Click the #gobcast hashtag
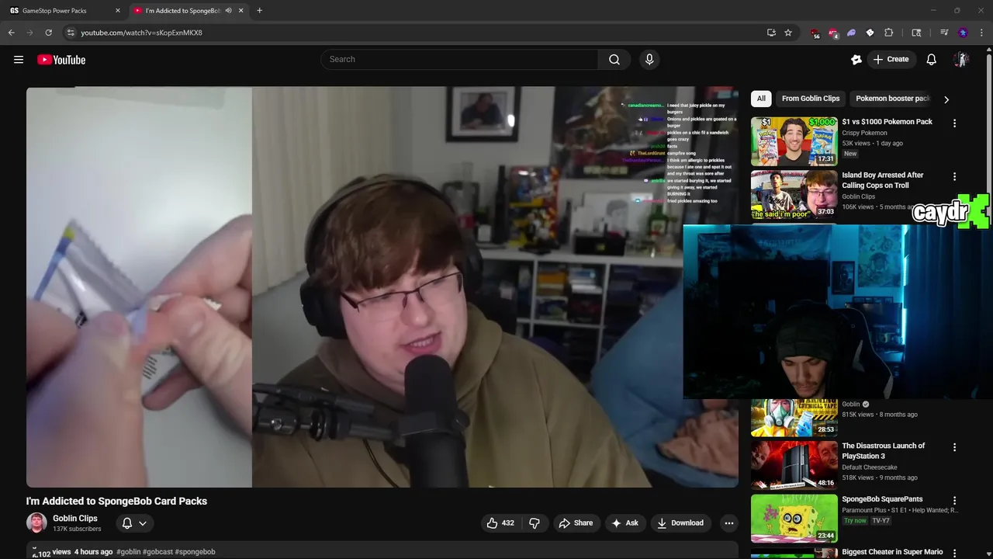The image size is (993, 559). click(x=158, y=552)
